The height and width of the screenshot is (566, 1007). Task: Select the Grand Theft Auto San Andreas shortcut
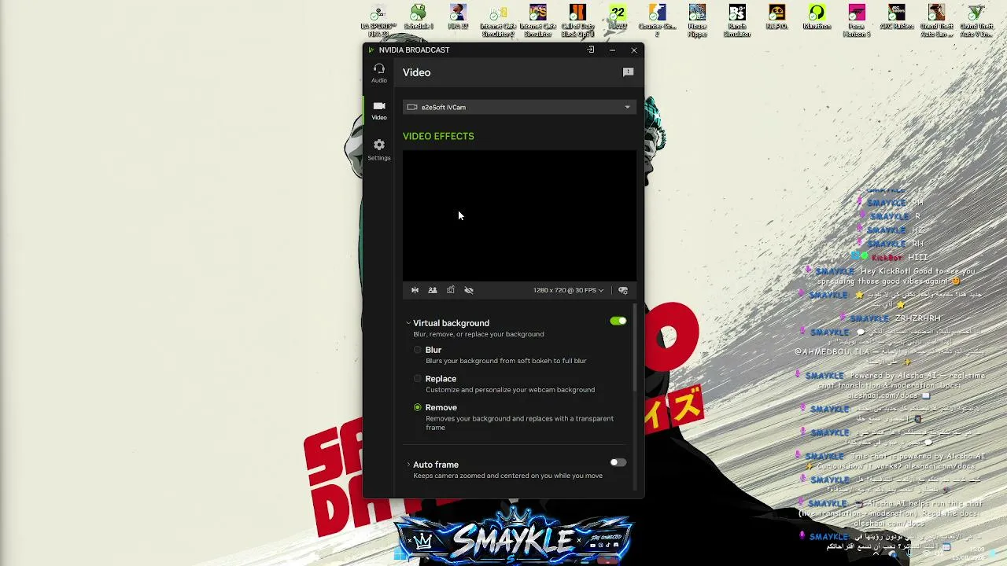click(x=936, y=21)
